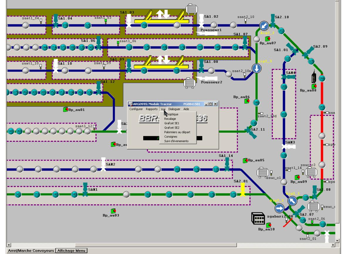Click pallet 071 near SA2.01

point(233,195)
